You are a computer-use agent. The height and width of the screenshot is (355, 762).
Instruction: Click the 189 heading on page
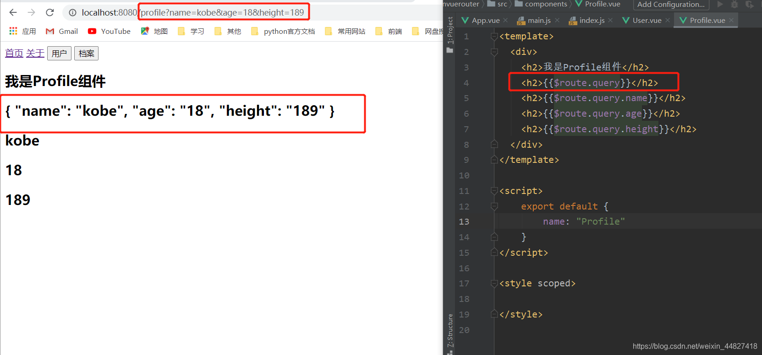[x=18, y=200]
